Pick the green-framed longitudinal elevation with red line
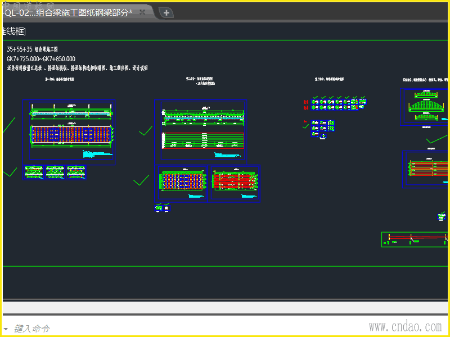The width and height of the screenshot is (450, 337). 415,239
